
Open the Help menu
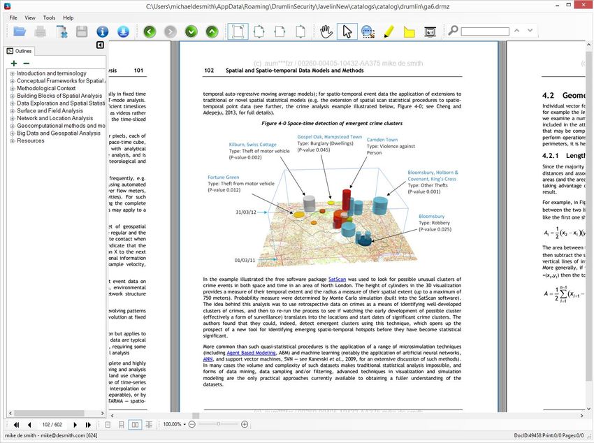click(68, 17)
